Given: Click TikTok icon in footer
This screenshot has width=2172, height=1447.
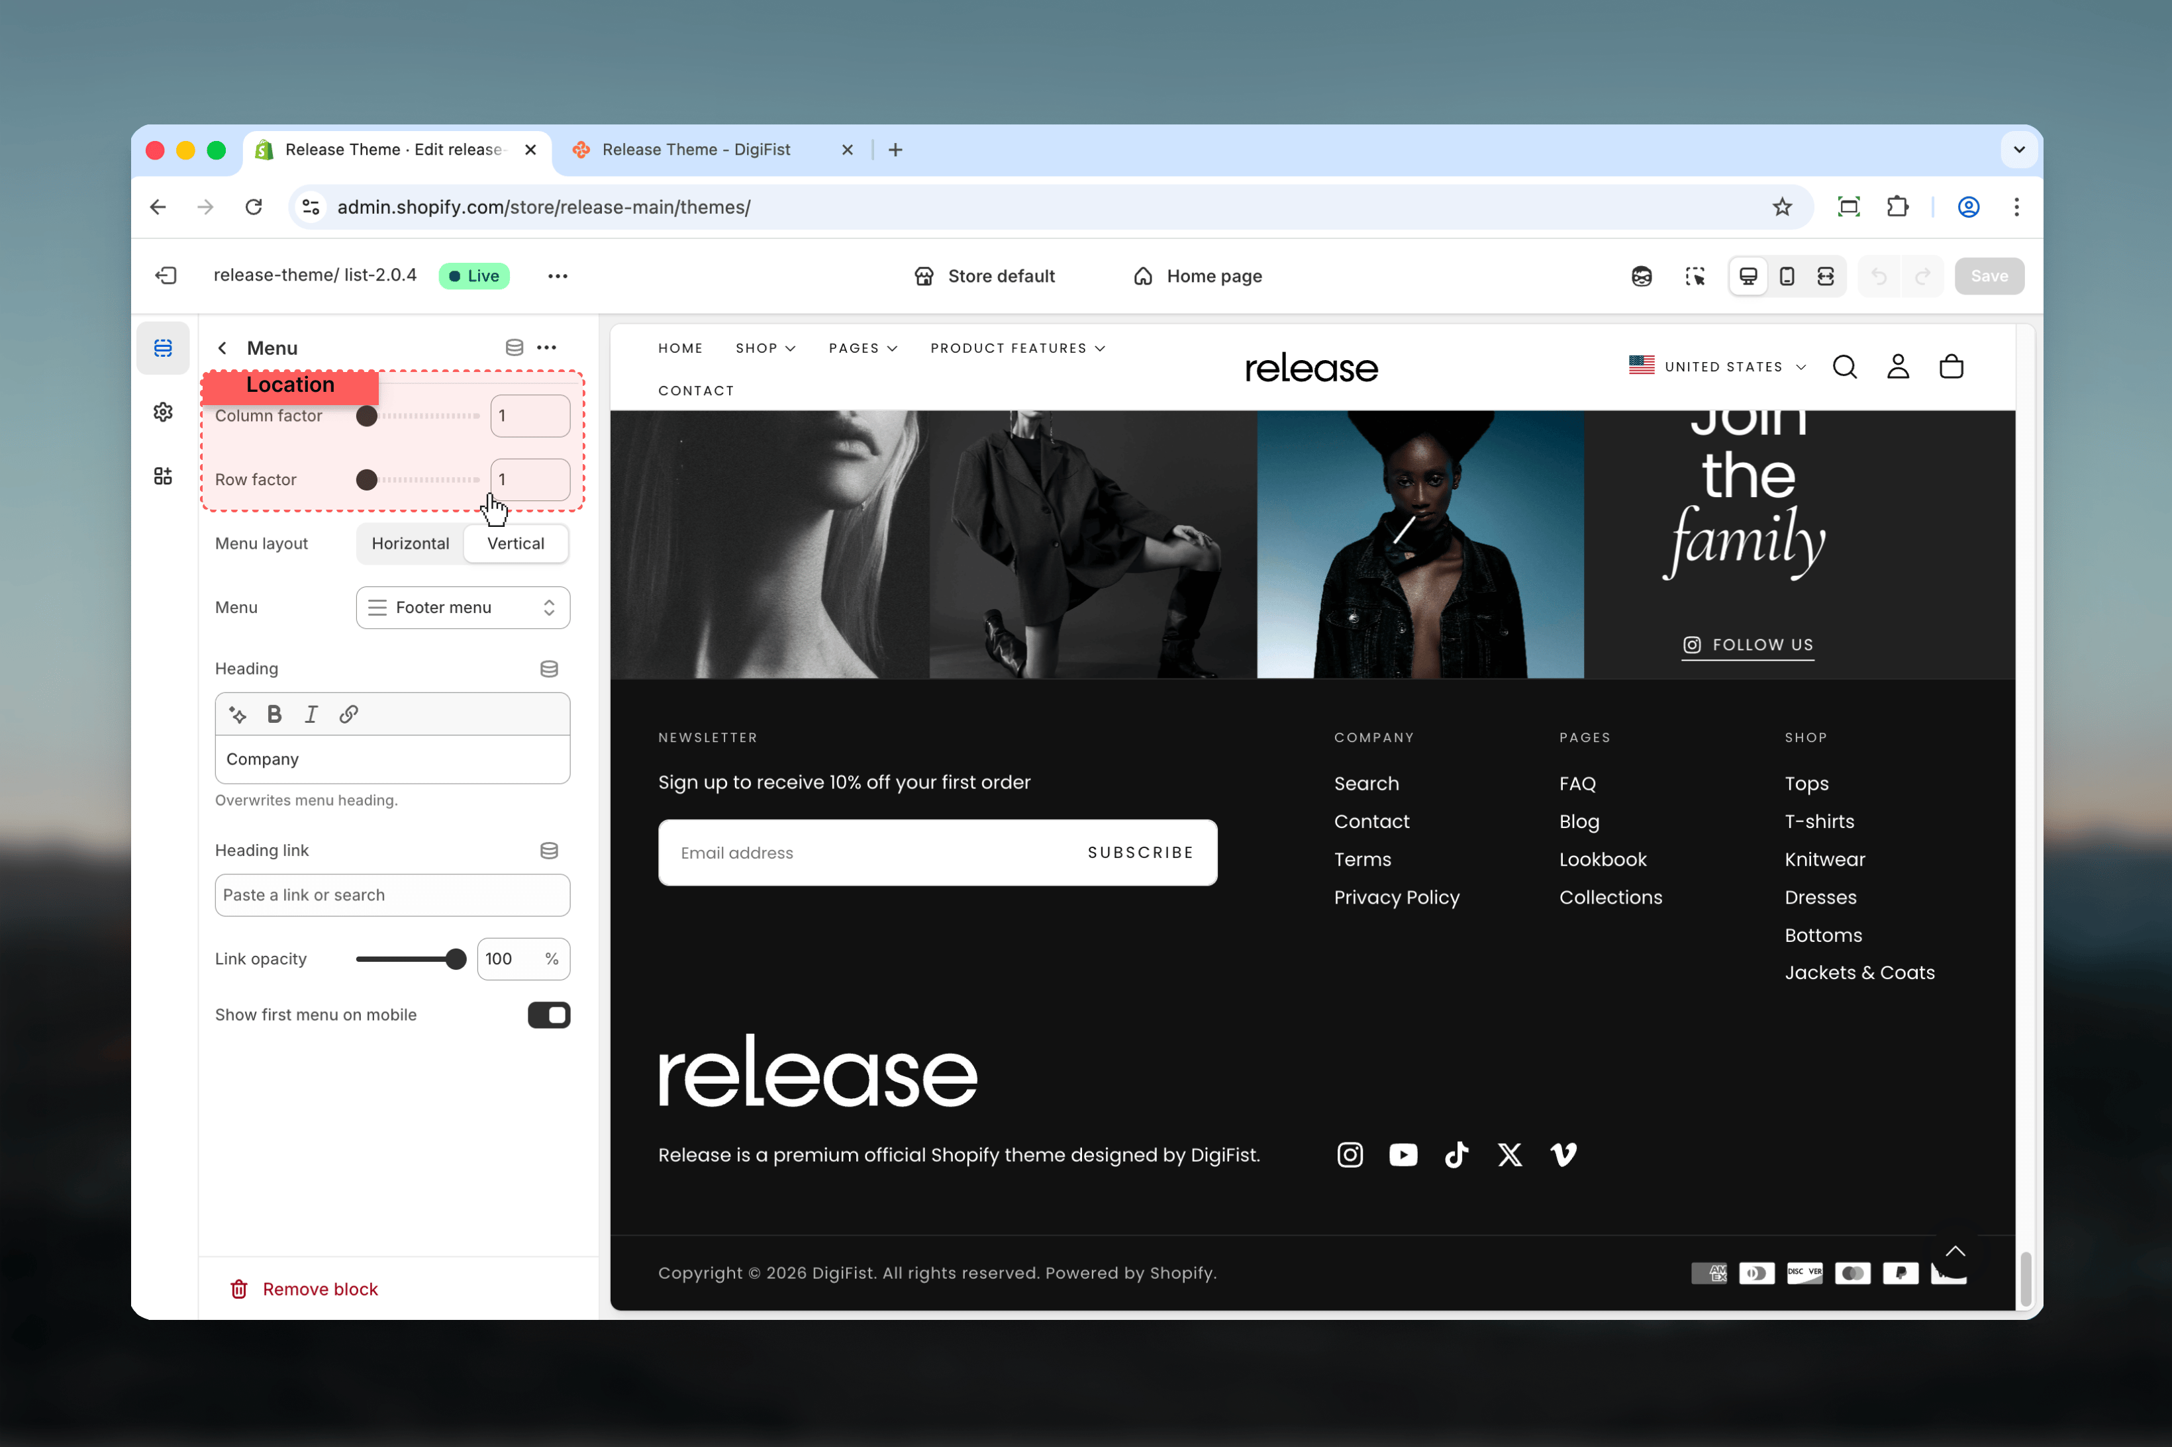Looking at the screenshot, I should [x=1457, y=1154].
